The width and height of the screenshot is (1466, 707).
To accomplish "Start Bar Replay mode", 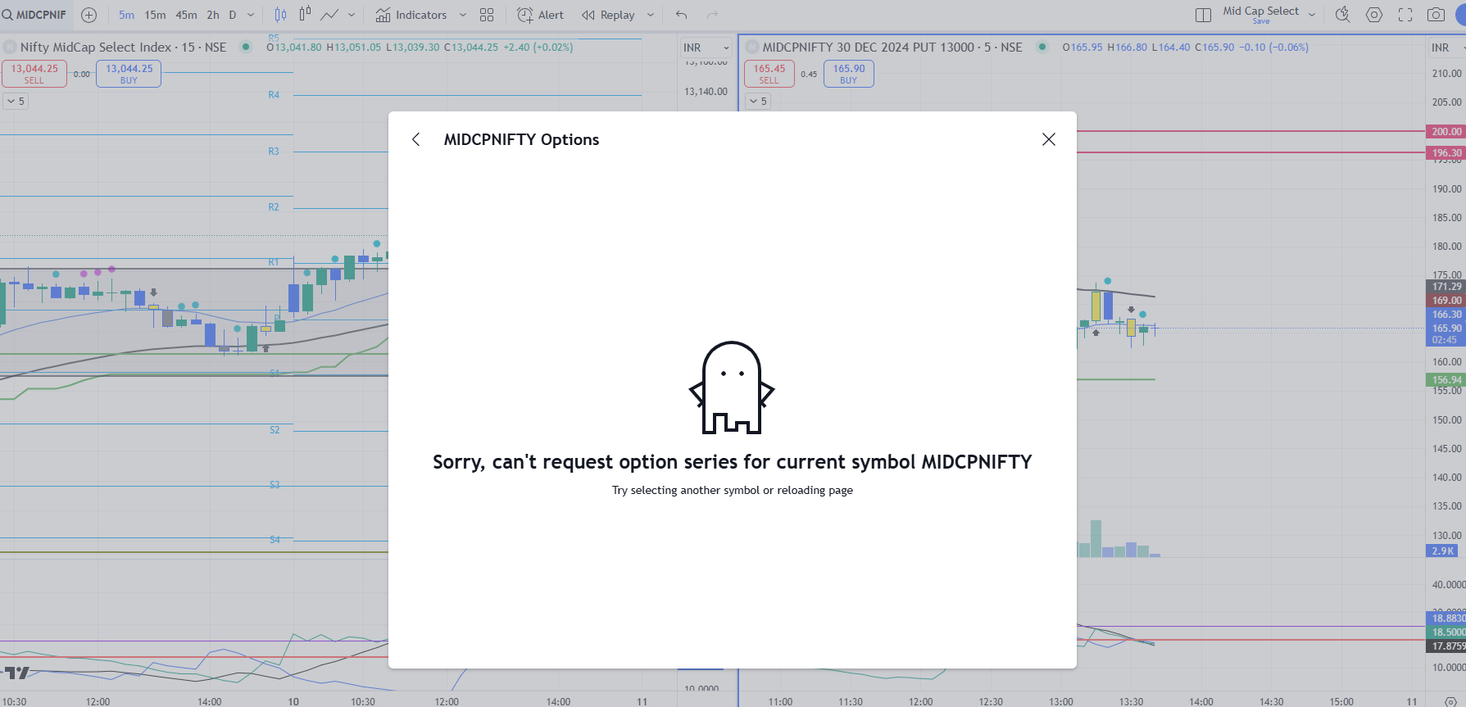I will point(609,15).
